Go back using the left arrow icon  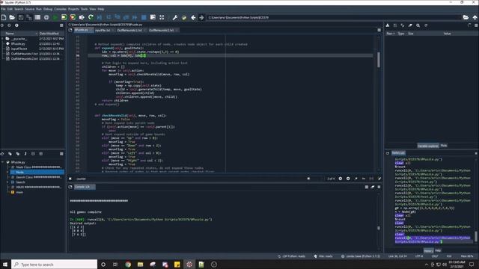click(x=193, y=17)
